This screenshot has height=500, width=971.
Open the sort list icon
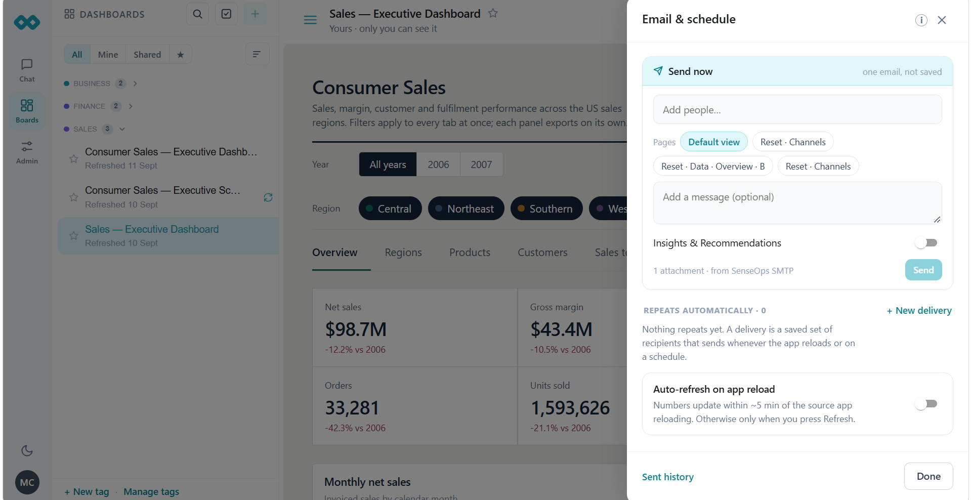coord(257,54)
